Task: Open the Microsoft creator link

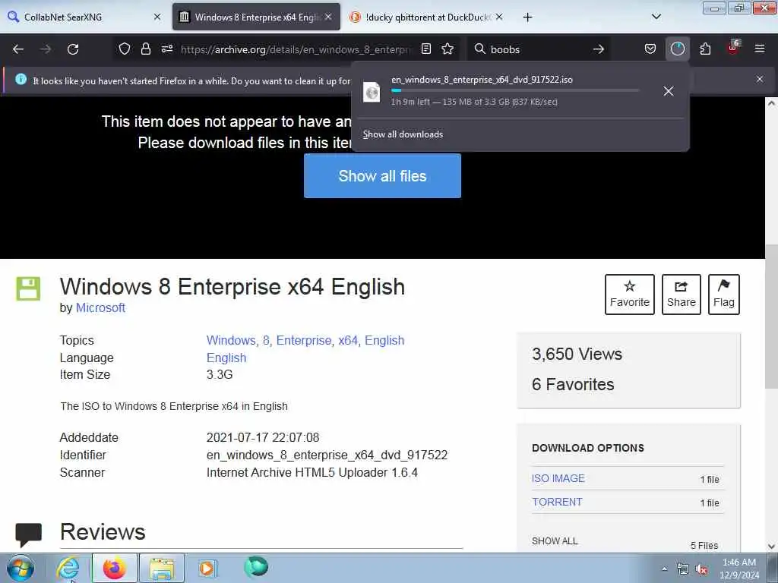Action: coord(100,308)
